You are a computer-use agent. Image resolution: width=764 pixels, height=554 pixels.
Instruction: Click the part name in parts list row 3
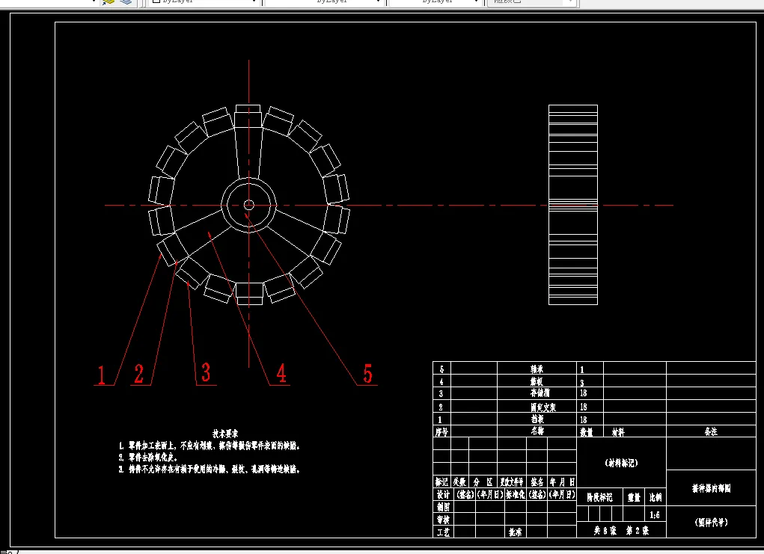pos(540,393)
